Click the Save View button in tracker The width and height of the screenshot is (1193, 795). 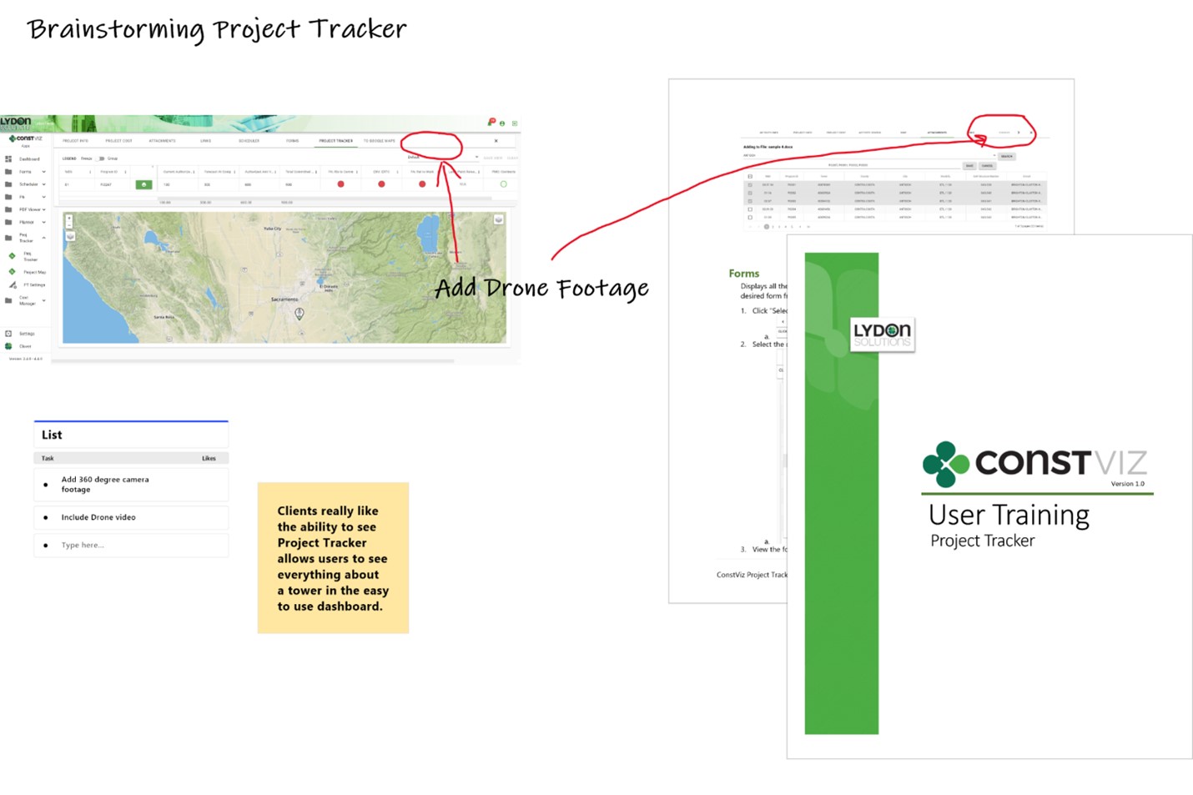[x=493, y=158]
